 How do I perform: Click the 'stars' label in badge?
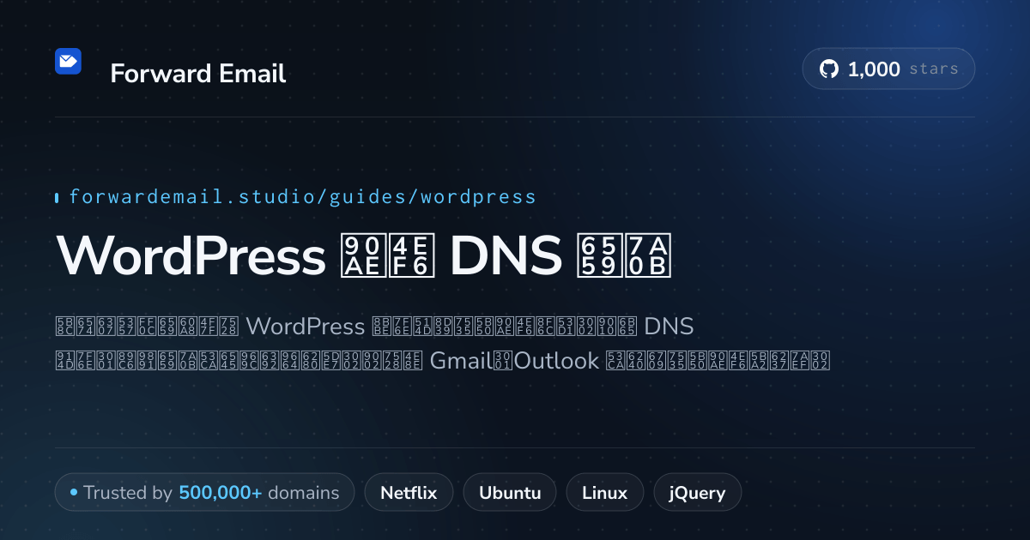coord(933,69)
